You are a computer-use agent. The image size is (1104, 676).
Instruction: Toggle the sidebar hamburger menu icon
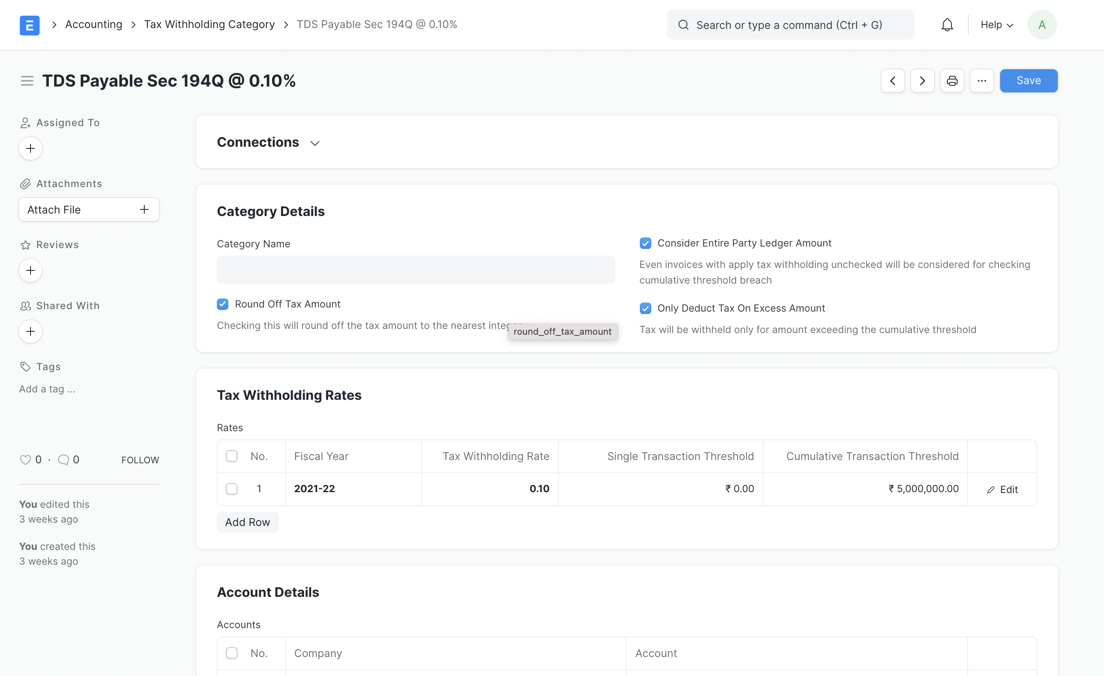27,81
